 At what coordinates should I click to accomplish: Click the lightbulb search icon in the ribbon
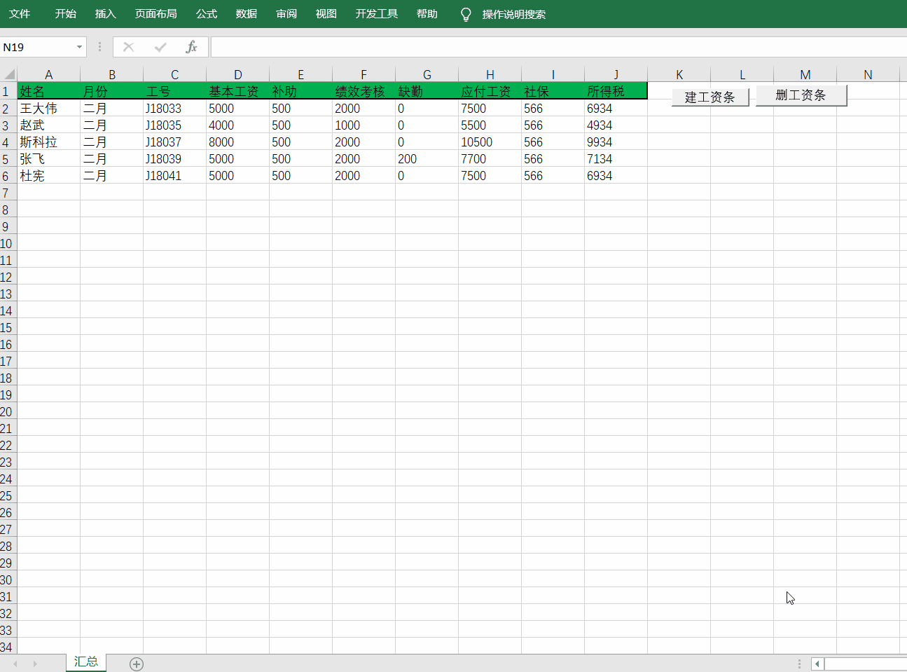(x=465, y=13)
